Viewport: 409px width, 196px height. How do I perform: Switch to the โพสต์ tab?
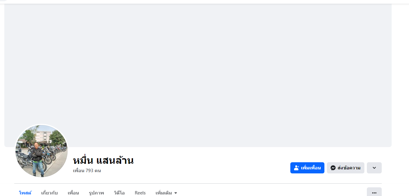tap(25, 193)
